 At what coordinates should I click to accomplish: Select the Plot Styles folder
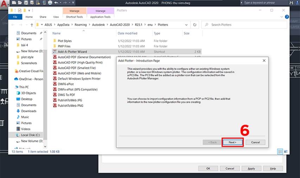(x=64, y=41)
